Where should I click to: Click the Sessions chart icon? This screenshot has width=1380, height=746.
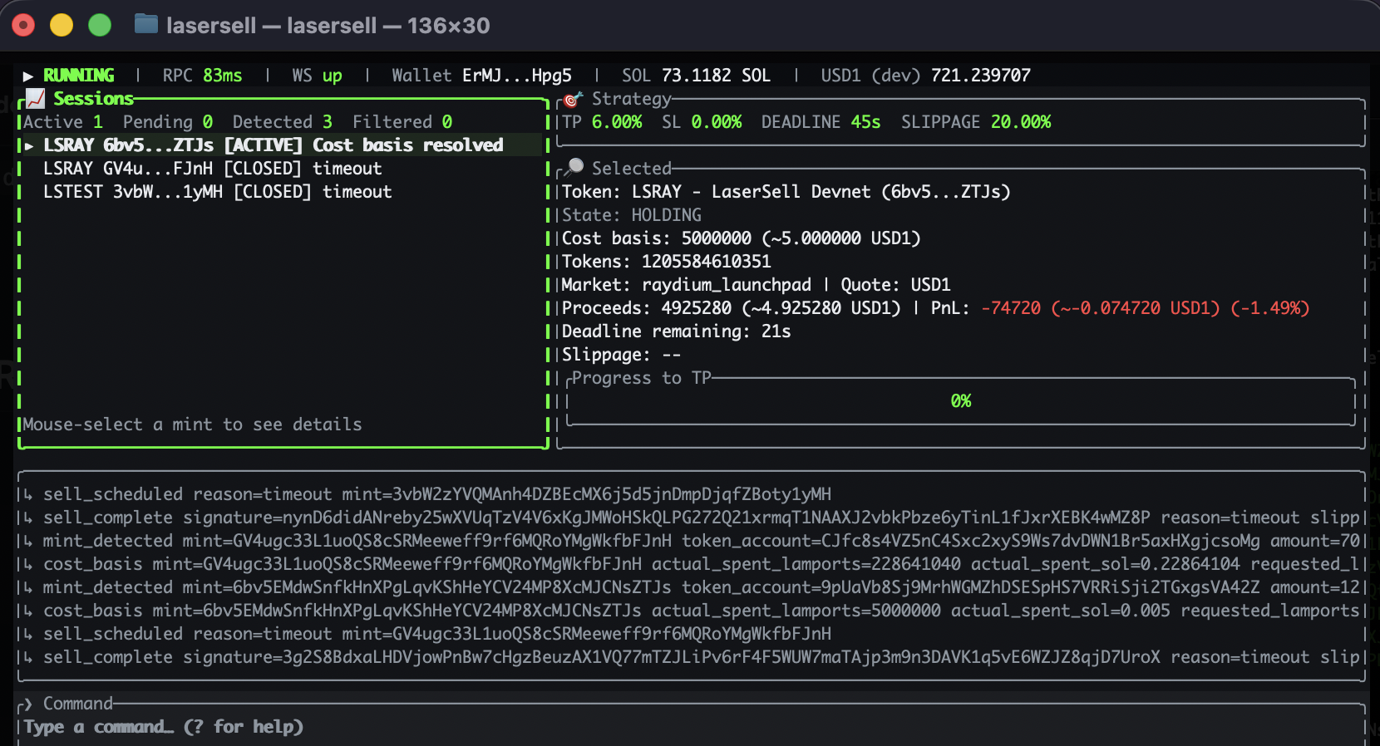point(35,98)
